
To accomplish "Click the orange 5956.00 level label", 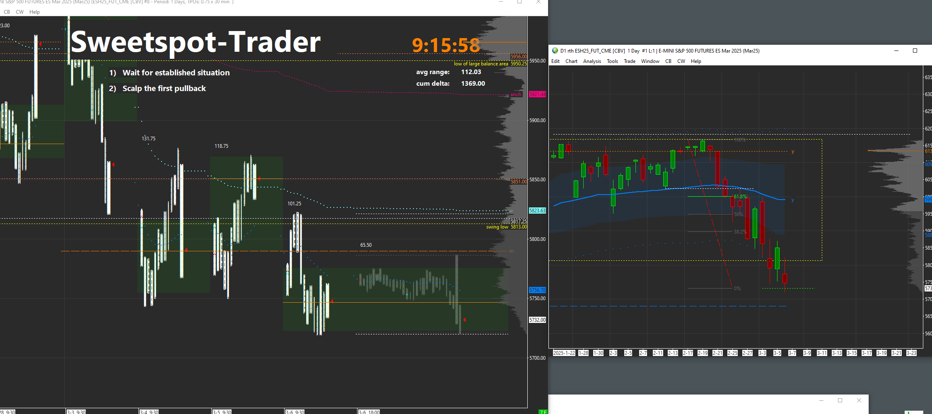I will point(519,57).
